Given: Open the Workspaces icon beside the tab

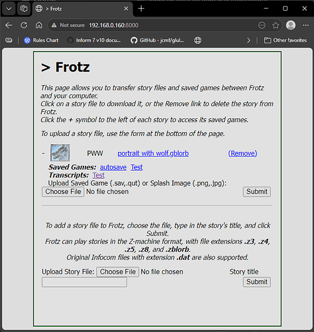Looking at the screenshot, I should [x=24, y=9].
